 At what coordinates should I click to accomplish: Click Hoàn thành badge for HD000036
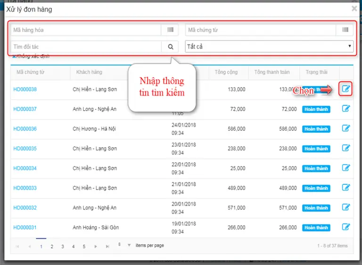coord(316,129)
